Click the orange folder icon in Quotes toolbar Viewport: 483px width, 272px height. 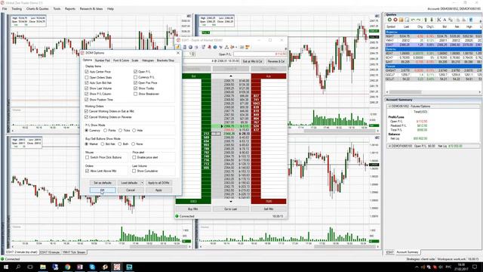coord(401,20)
